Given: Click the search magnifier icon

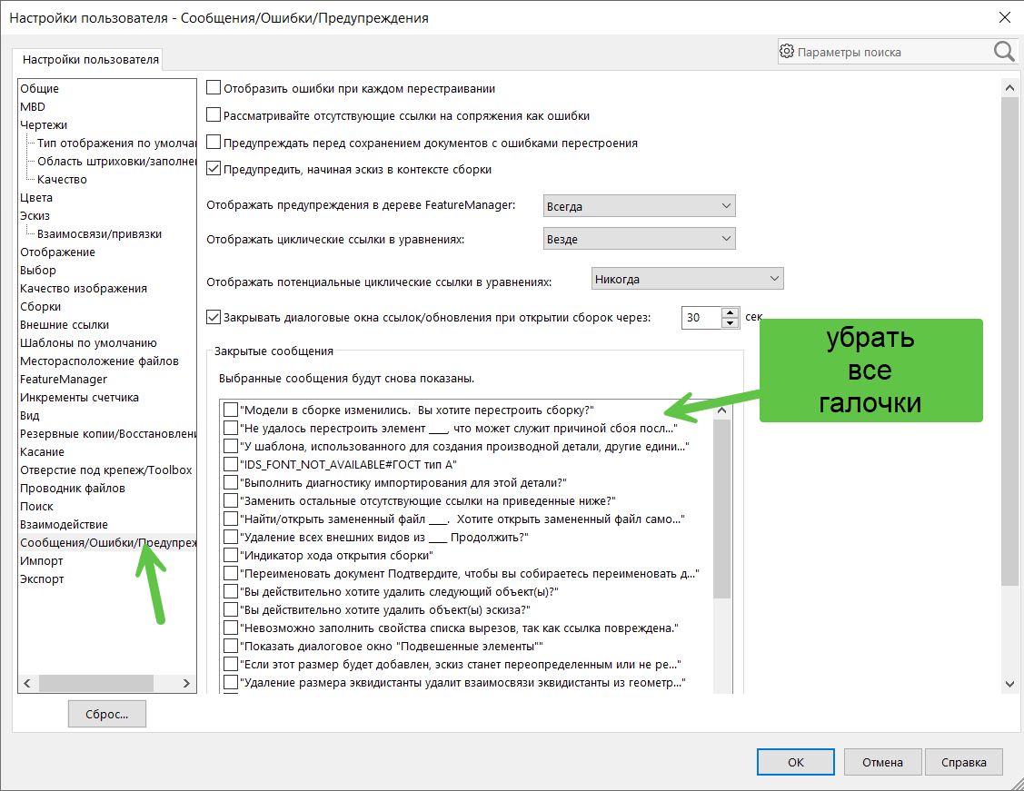Looking at the screenshot, I should tap(1004, 51).
